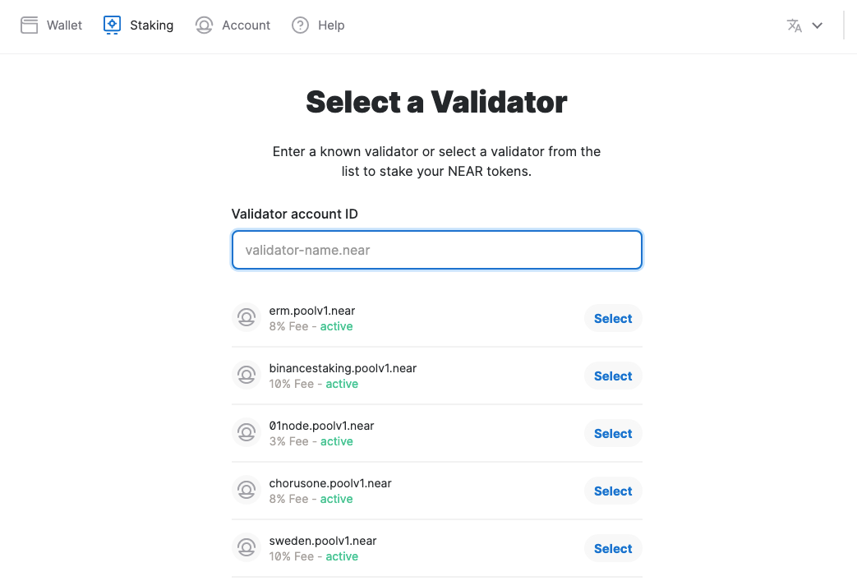Click the sweden.poolv1.near validator avatar icon
Screen dimensions: 857x581
(x=247, y=548)
